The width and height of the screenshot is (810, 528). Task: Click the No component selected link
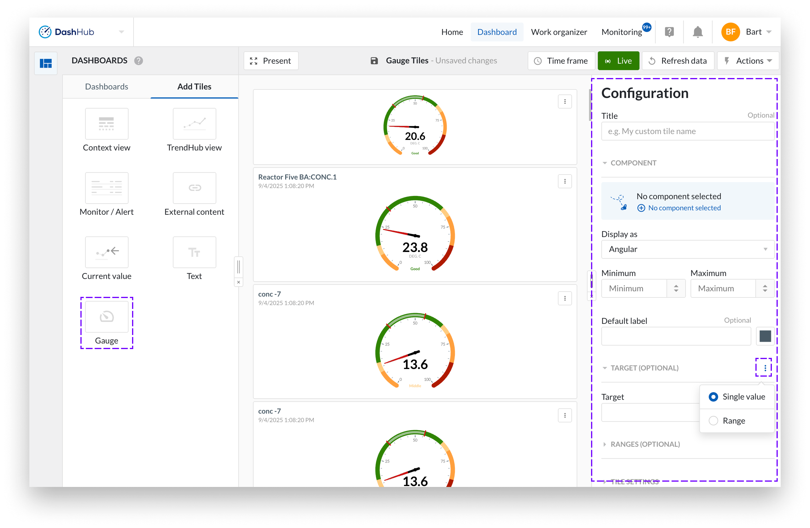pyautogui.click(x=684, y=208)
